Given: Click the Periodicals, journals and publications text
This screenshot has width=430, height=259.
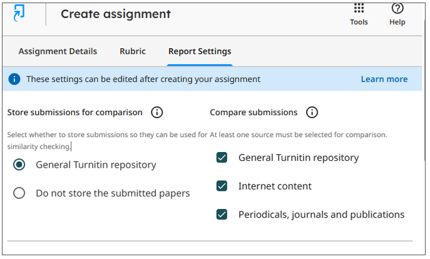Looking at the screenshot, I should (321, 215).
